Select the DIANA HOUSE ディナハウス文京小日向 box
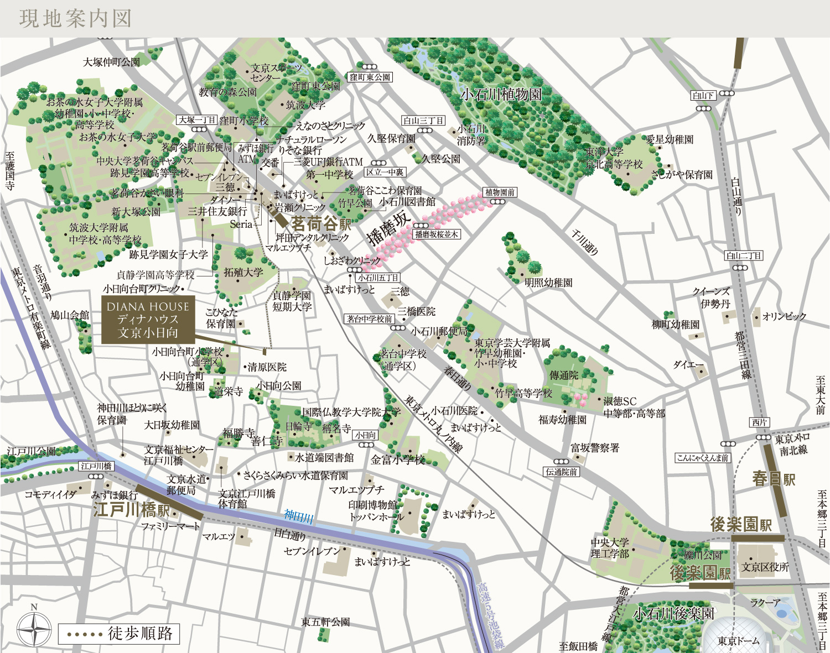Image resolution: width=830 pixels, height=653 pixels. [x=148, y=320]
